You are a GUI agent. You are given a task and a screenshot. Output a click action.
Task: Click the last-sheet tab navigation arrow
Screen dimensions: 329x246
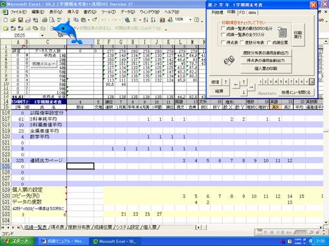click(19, 227)
